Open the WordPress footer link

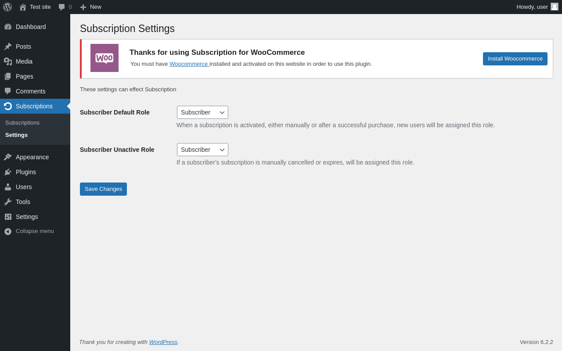click(163, 342)
